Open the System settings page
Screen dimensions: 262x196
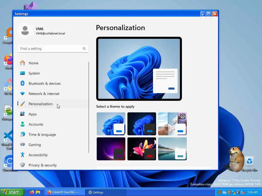(53, 73)
